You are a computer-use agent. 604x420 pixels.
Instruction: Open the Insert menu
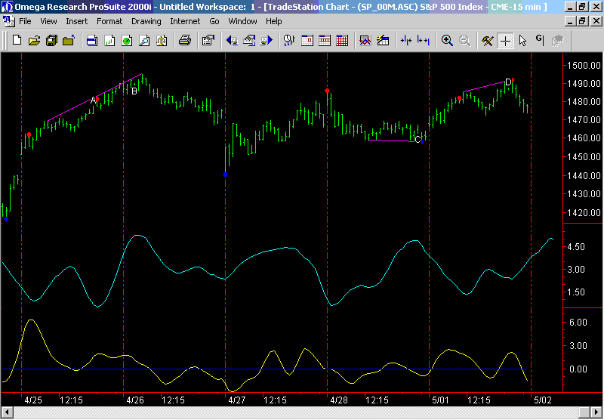coord(77,21)
